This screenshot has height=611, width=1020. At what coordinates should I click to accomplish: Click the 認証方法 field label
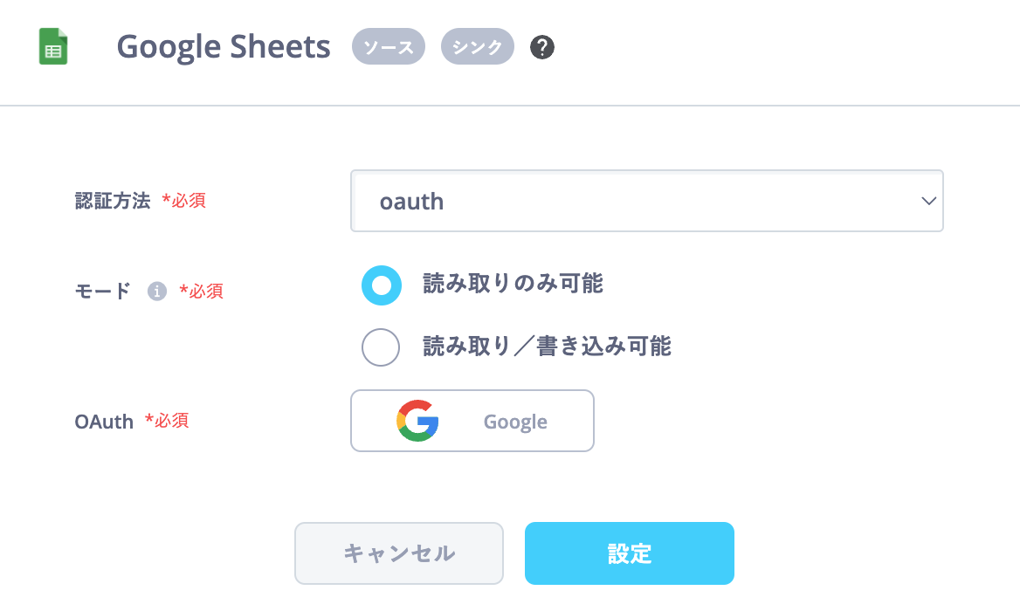coord(113,201)
